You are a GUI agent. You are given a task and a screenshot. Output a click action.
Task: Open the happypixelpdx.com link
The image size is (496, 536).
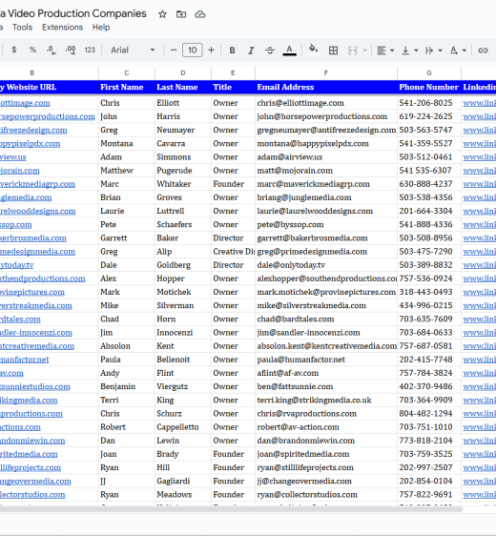click(31, 144)
